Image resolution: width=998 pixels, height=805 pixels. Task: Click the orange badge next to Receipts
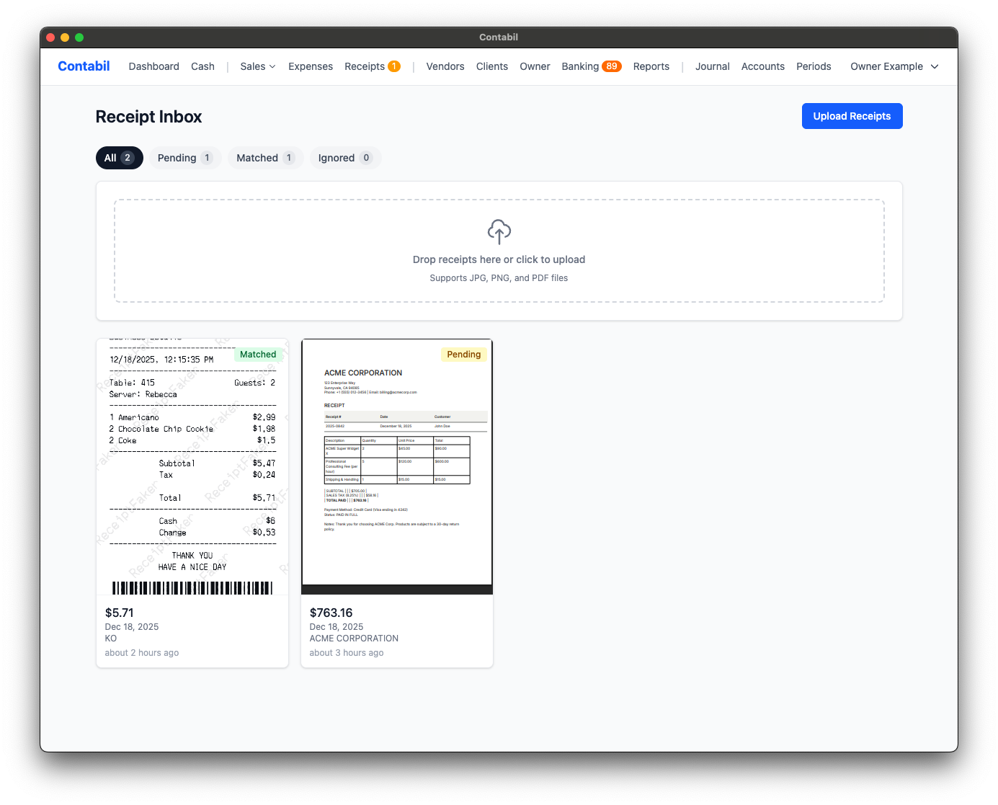pos(394,66)
